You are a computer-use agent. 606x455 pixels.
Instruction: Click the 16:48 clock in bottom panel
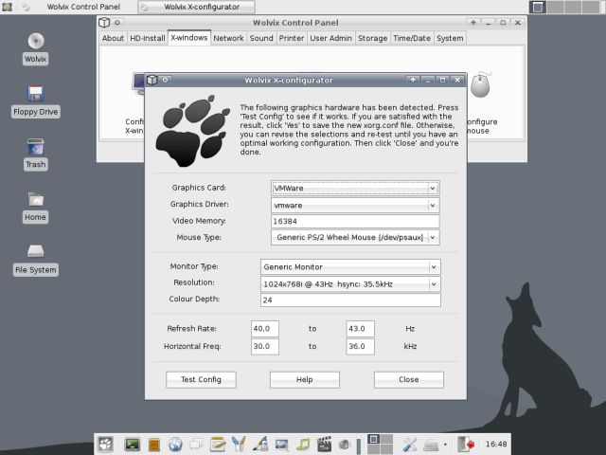[496, 445]
